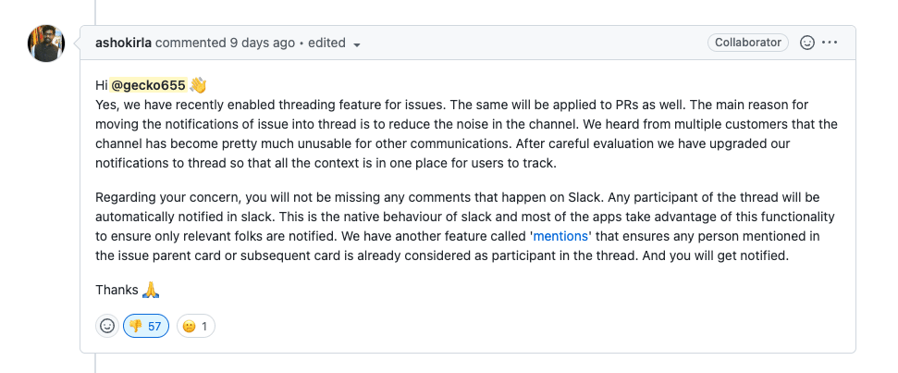Open the 'edited' revision history label

(x=326, y=43)
